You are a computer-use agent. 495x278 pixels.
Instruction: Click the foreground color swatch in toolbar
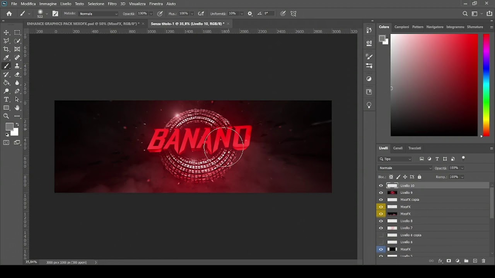[x=9, y=127]
